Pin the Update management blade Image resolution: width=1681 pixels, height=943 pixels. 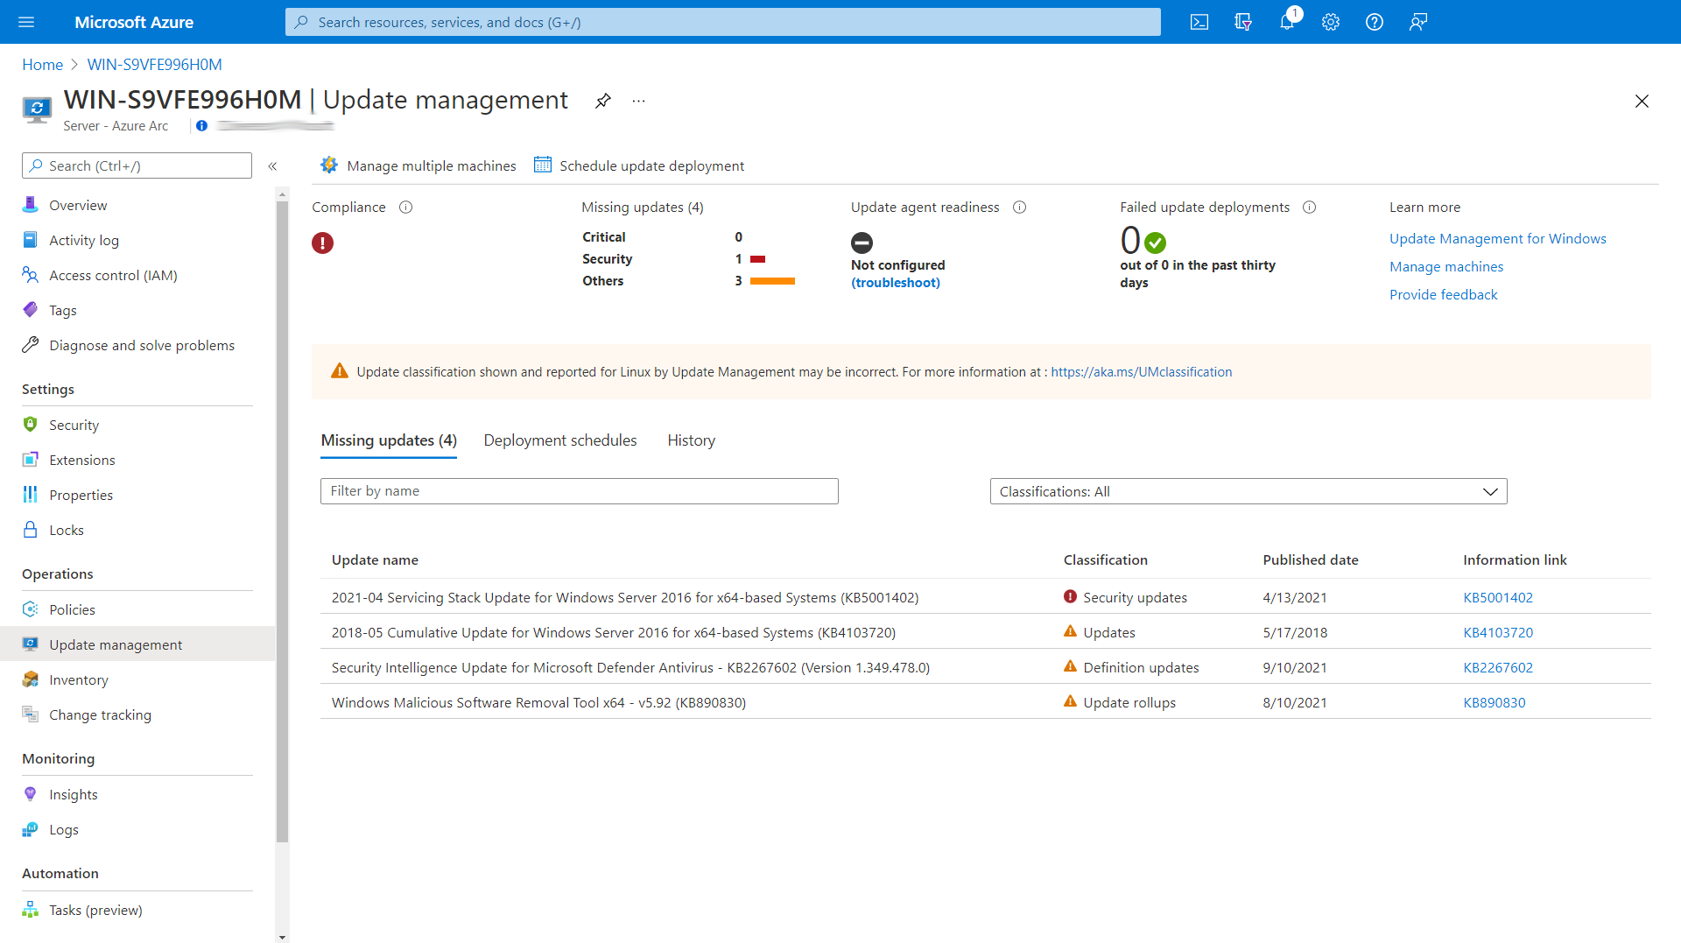[602, 101]
